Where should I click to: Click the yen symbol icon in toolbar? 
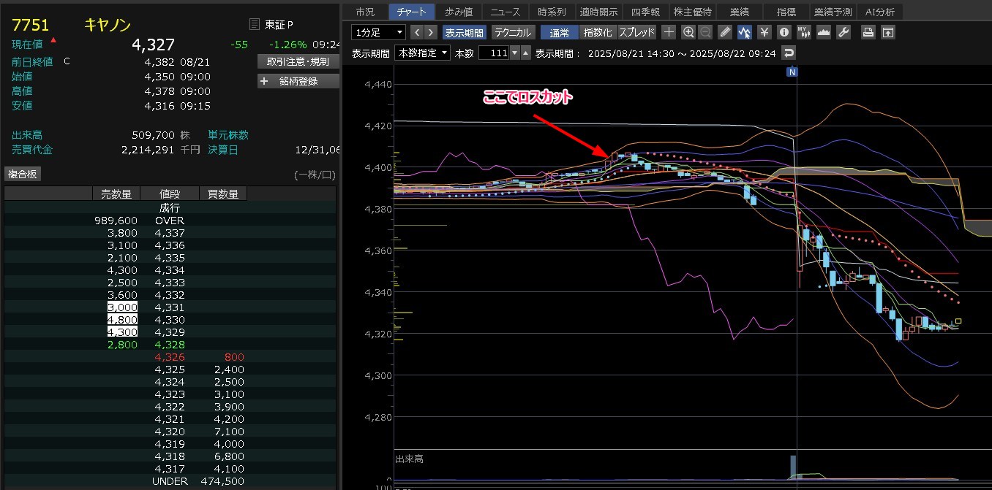coord(764,32)
